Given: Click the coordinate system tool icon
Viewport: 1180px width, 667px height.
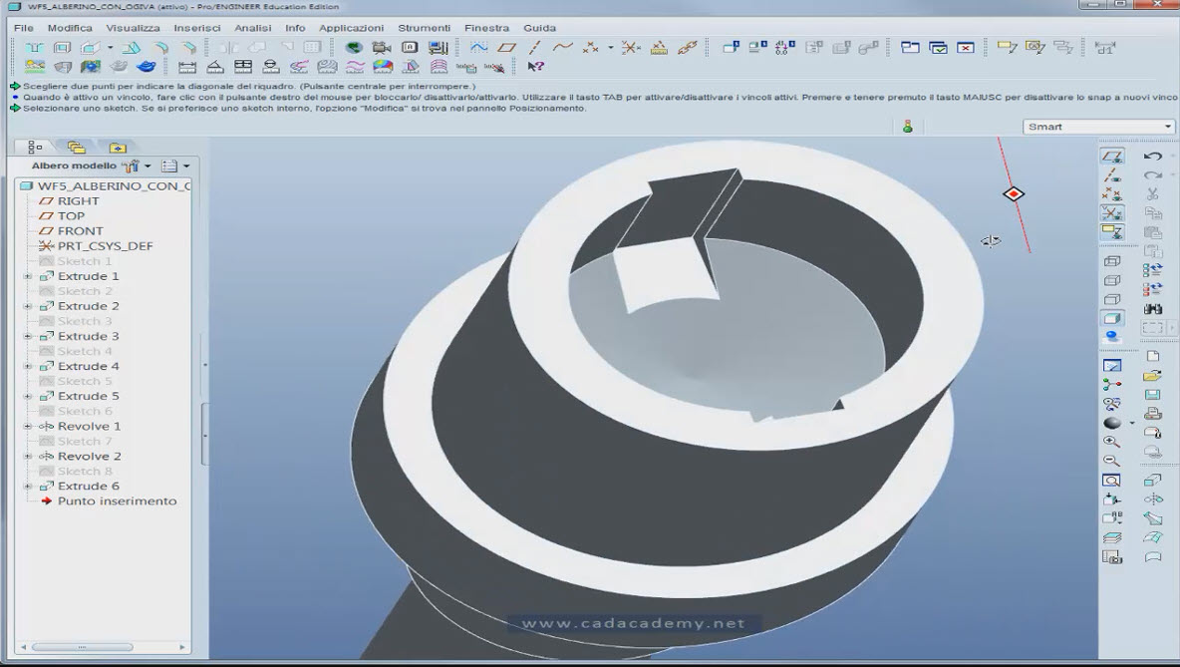Looking at the screenshot, I should (x=631, y=48).
